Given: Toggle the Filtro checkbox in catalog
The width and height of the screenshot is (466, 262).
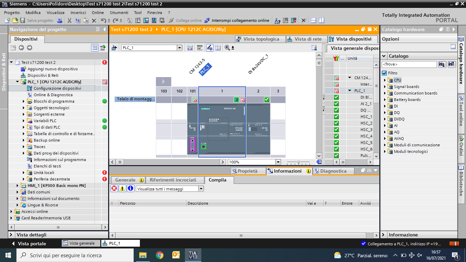Looking at the screenshot, I should pos(384,73).
